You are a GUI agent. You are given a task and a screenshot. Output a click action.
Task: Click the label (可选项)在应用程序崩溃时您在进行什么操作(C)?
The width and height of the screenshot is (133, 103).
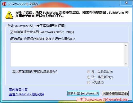tap(42, 39)
